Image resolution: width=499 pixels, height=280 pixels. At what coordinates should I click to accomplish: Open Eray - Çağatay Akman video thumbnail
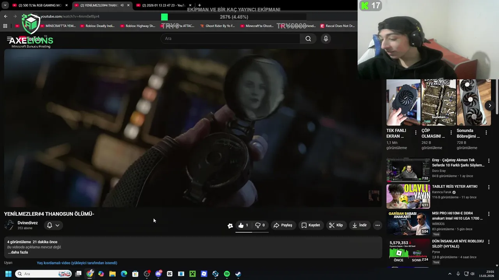click(408, 170)
